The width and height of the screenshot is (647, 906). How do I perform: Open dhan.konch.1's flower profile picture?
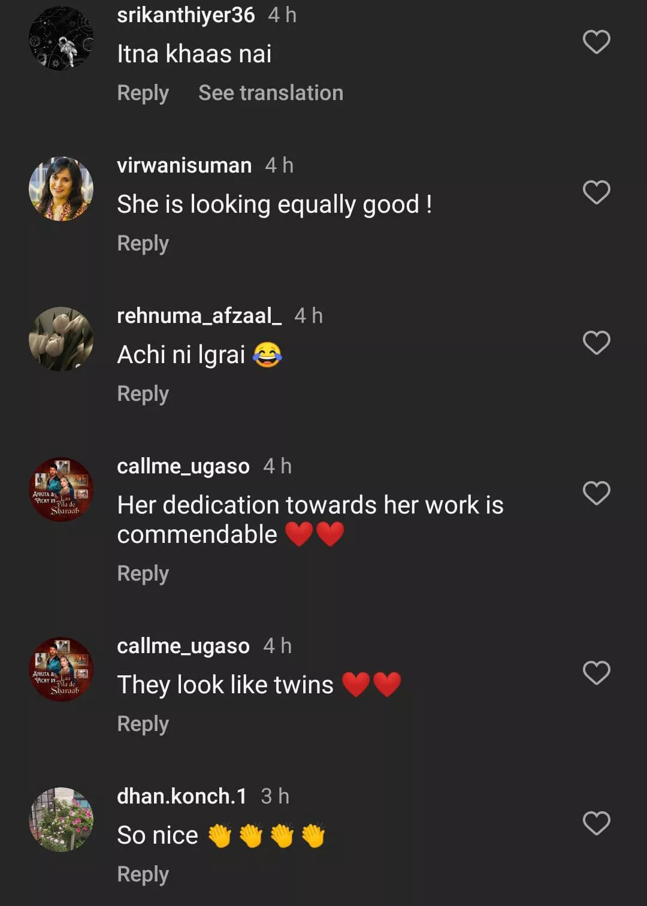tap(61, 820)
